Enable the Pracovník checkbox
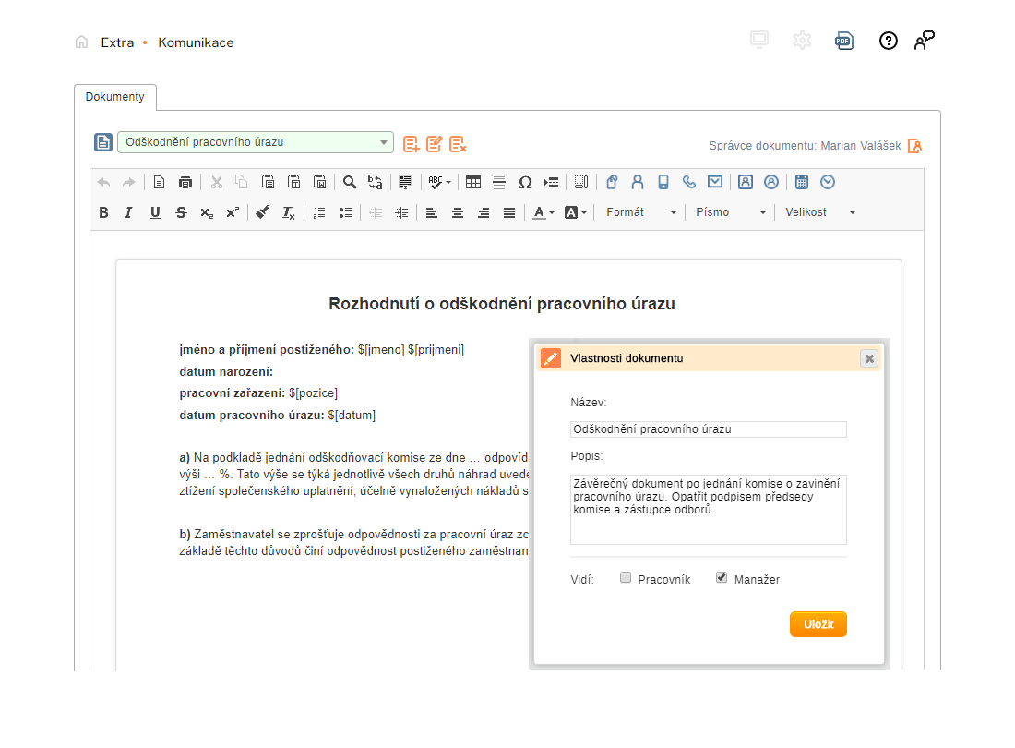This screenshot has width=1015, height=748. click(x=626, y=578)
